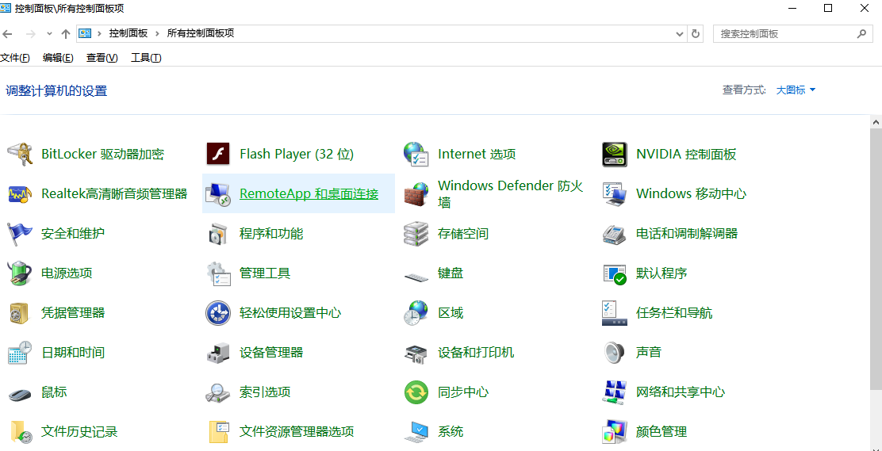
Task: Open the 电源选项 battery icon
Action: pos(21,273)
